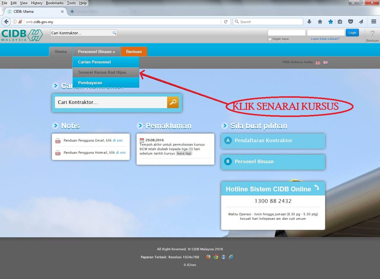This screenshot has height=279, width=380.
Task: Select option A Pendaftaran Kontraktor
Action: coord(273,141)
